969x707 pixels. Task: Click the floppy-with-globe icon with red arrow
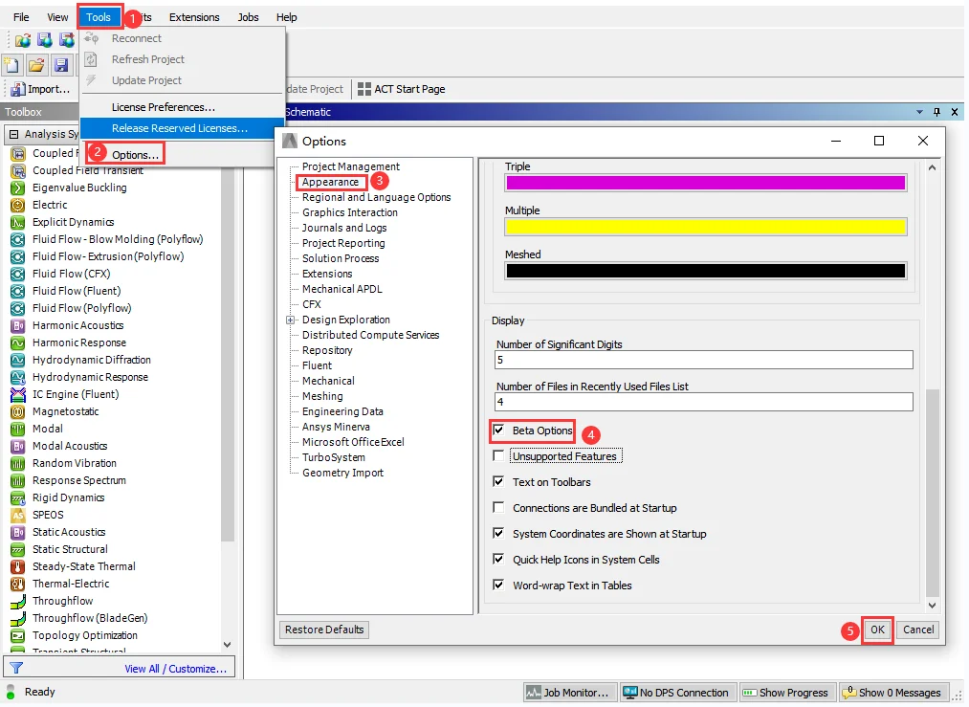(x=67, y=41)
